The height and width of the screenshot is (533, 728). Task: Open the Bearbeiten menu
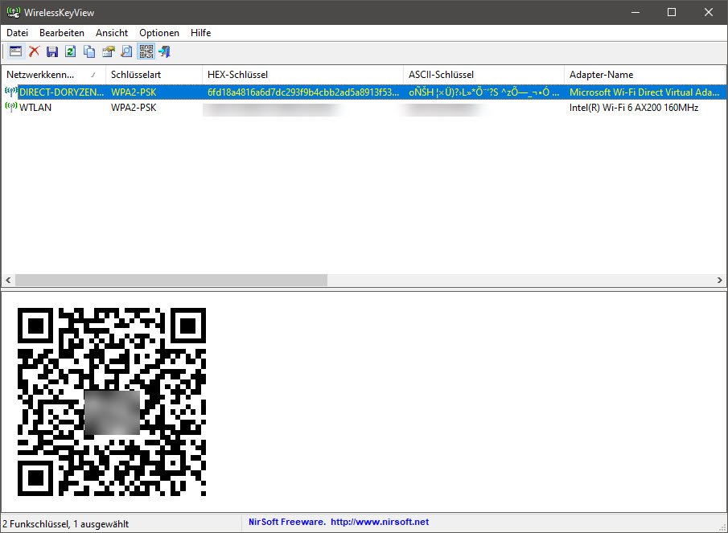coord(62,33)
